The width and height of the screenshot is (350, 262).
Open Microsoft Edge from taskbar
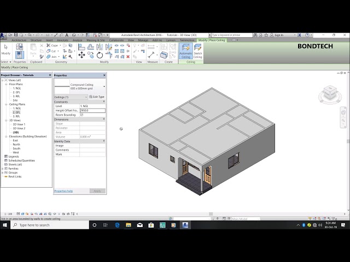tap(117, 225)
